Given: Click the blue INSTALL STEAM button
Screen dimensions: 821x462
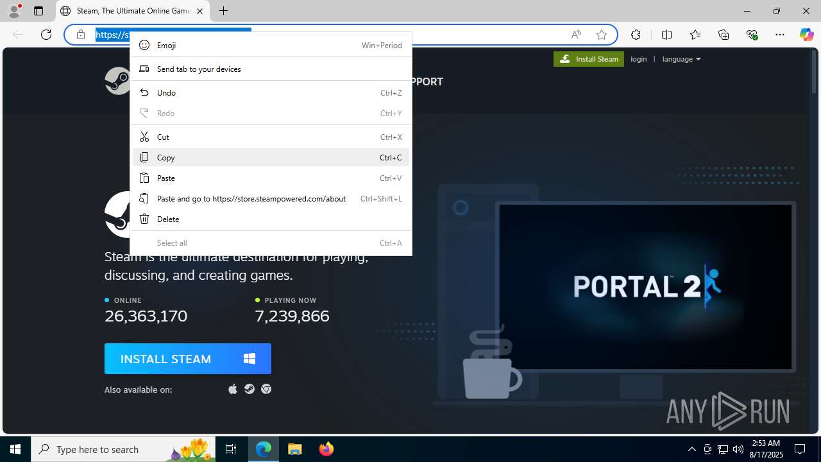Looking at the screenshot, I should [188, 359].
